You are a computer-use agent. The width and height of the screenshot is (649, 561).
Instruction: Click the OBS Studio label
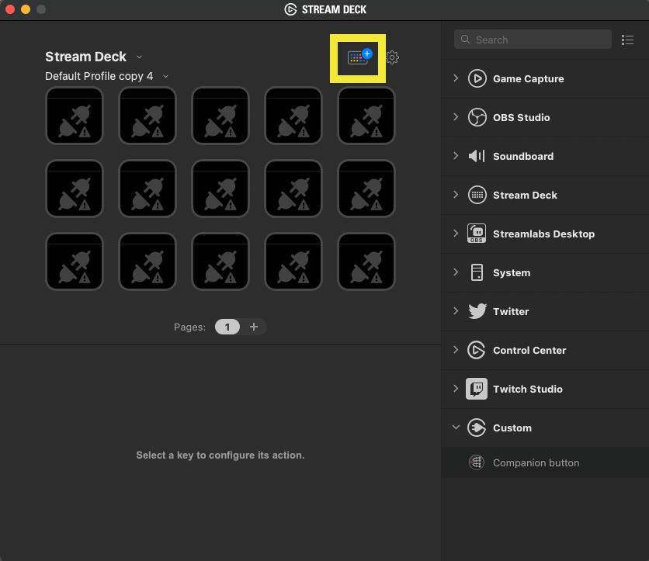(521, 117)
